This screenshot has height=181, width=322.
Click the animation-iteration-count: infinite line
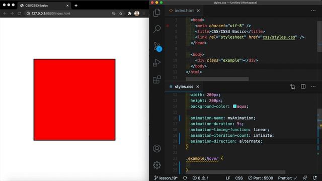coord(232,135)
